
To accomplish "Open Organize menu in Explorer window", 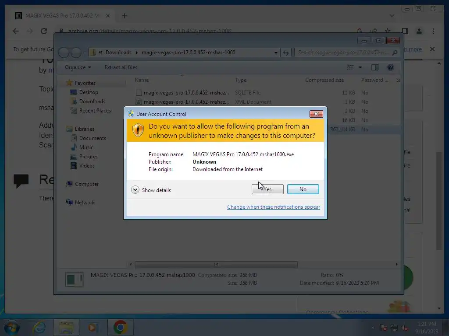I will pos(78,67).
